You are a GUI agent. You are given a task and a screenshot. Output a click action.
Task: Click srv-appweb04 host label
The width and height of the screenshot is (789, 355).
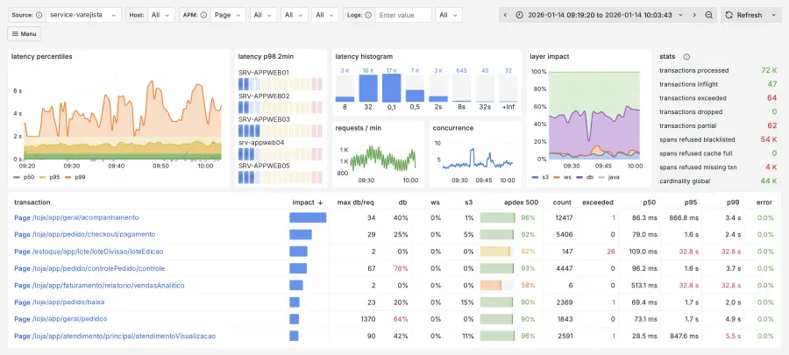coord(261,142)
